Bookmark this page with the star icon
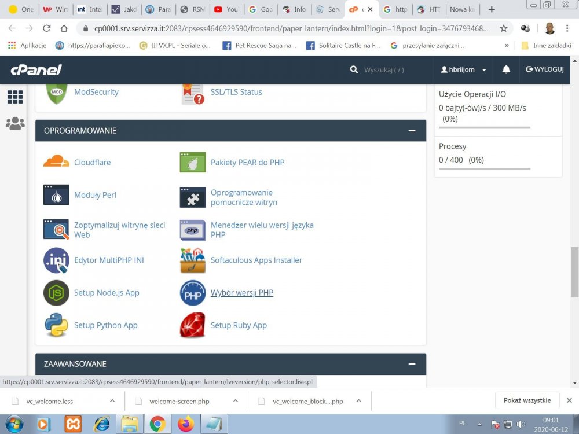Viewport: 579px width, 434px height. [503, 28]
